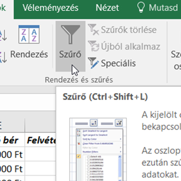Click the Rendezés text label
The height and width of the screenshot is (181, 181).
(29, 54)
